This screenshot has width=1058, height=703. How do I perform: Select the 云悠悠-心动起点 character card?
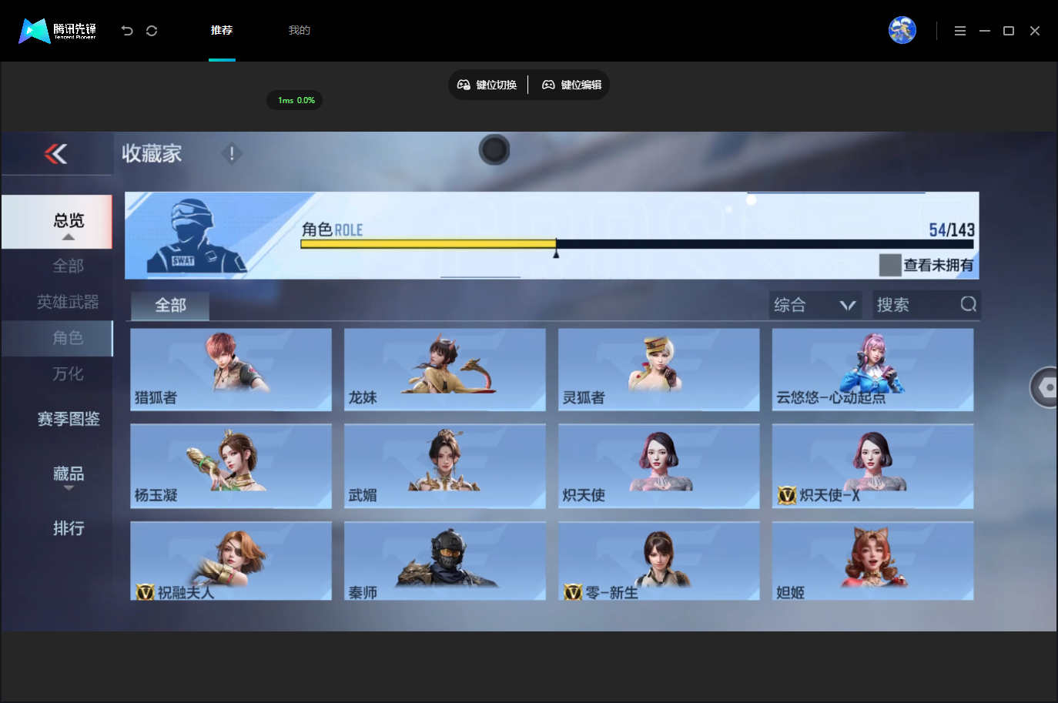click(x=873, y=370)
